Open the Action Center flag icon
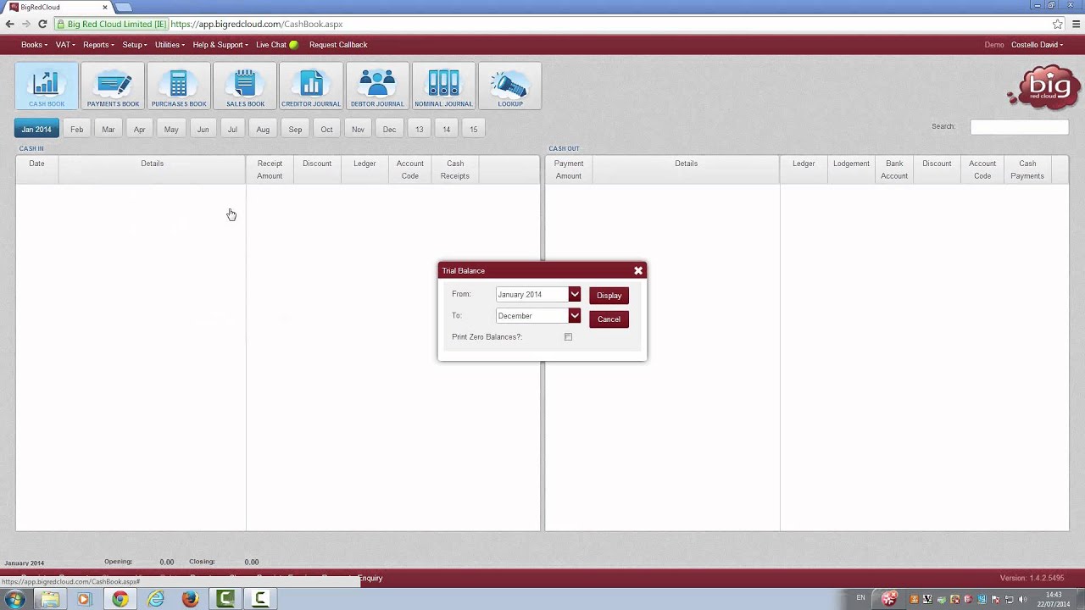Screen dimensions: 1085x610 tap(995, 600)
